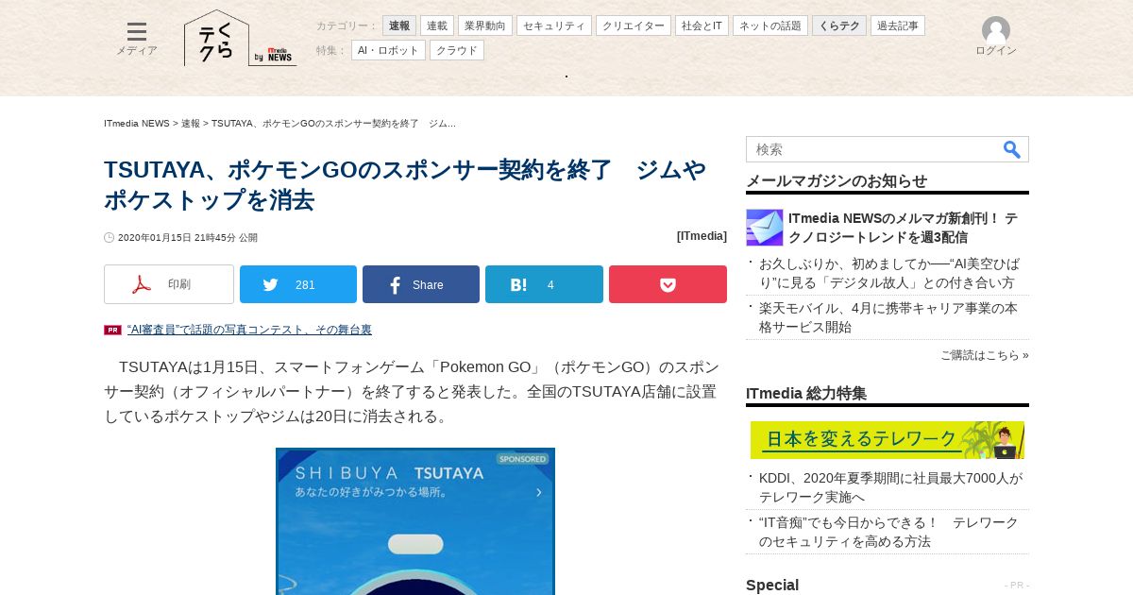
Task: Open the AI審査員 photo contest PR link
Action: pos(249,330)
